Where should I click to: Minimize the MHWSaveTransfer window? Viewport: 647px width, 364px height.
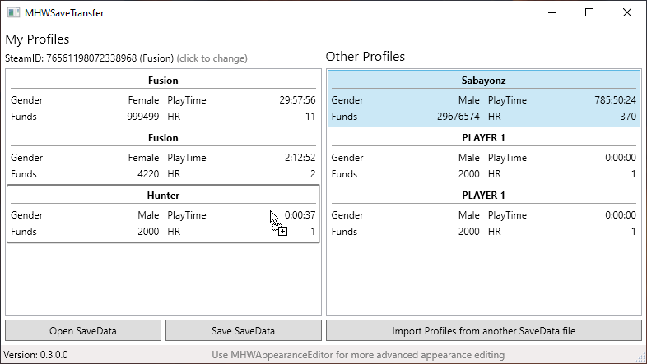tap(552, 12)
